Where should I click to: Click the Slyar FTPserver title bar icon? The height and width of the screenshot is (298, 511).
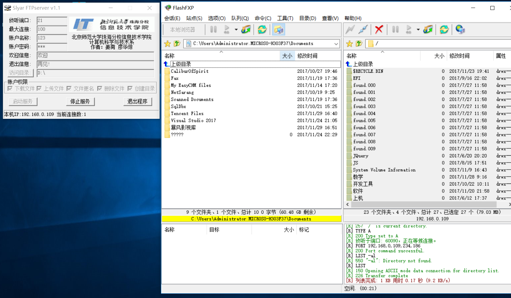click(x=7, y=8)
